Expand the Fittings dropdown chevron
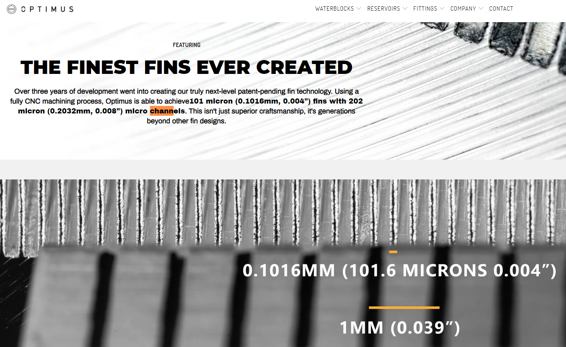 pos(442,9)
